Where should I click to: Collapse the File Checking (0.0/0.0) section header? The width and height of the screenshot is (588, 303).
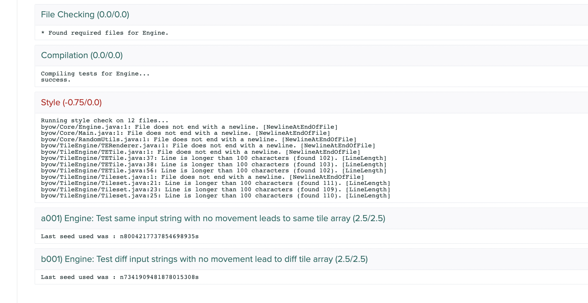point(85,15)
